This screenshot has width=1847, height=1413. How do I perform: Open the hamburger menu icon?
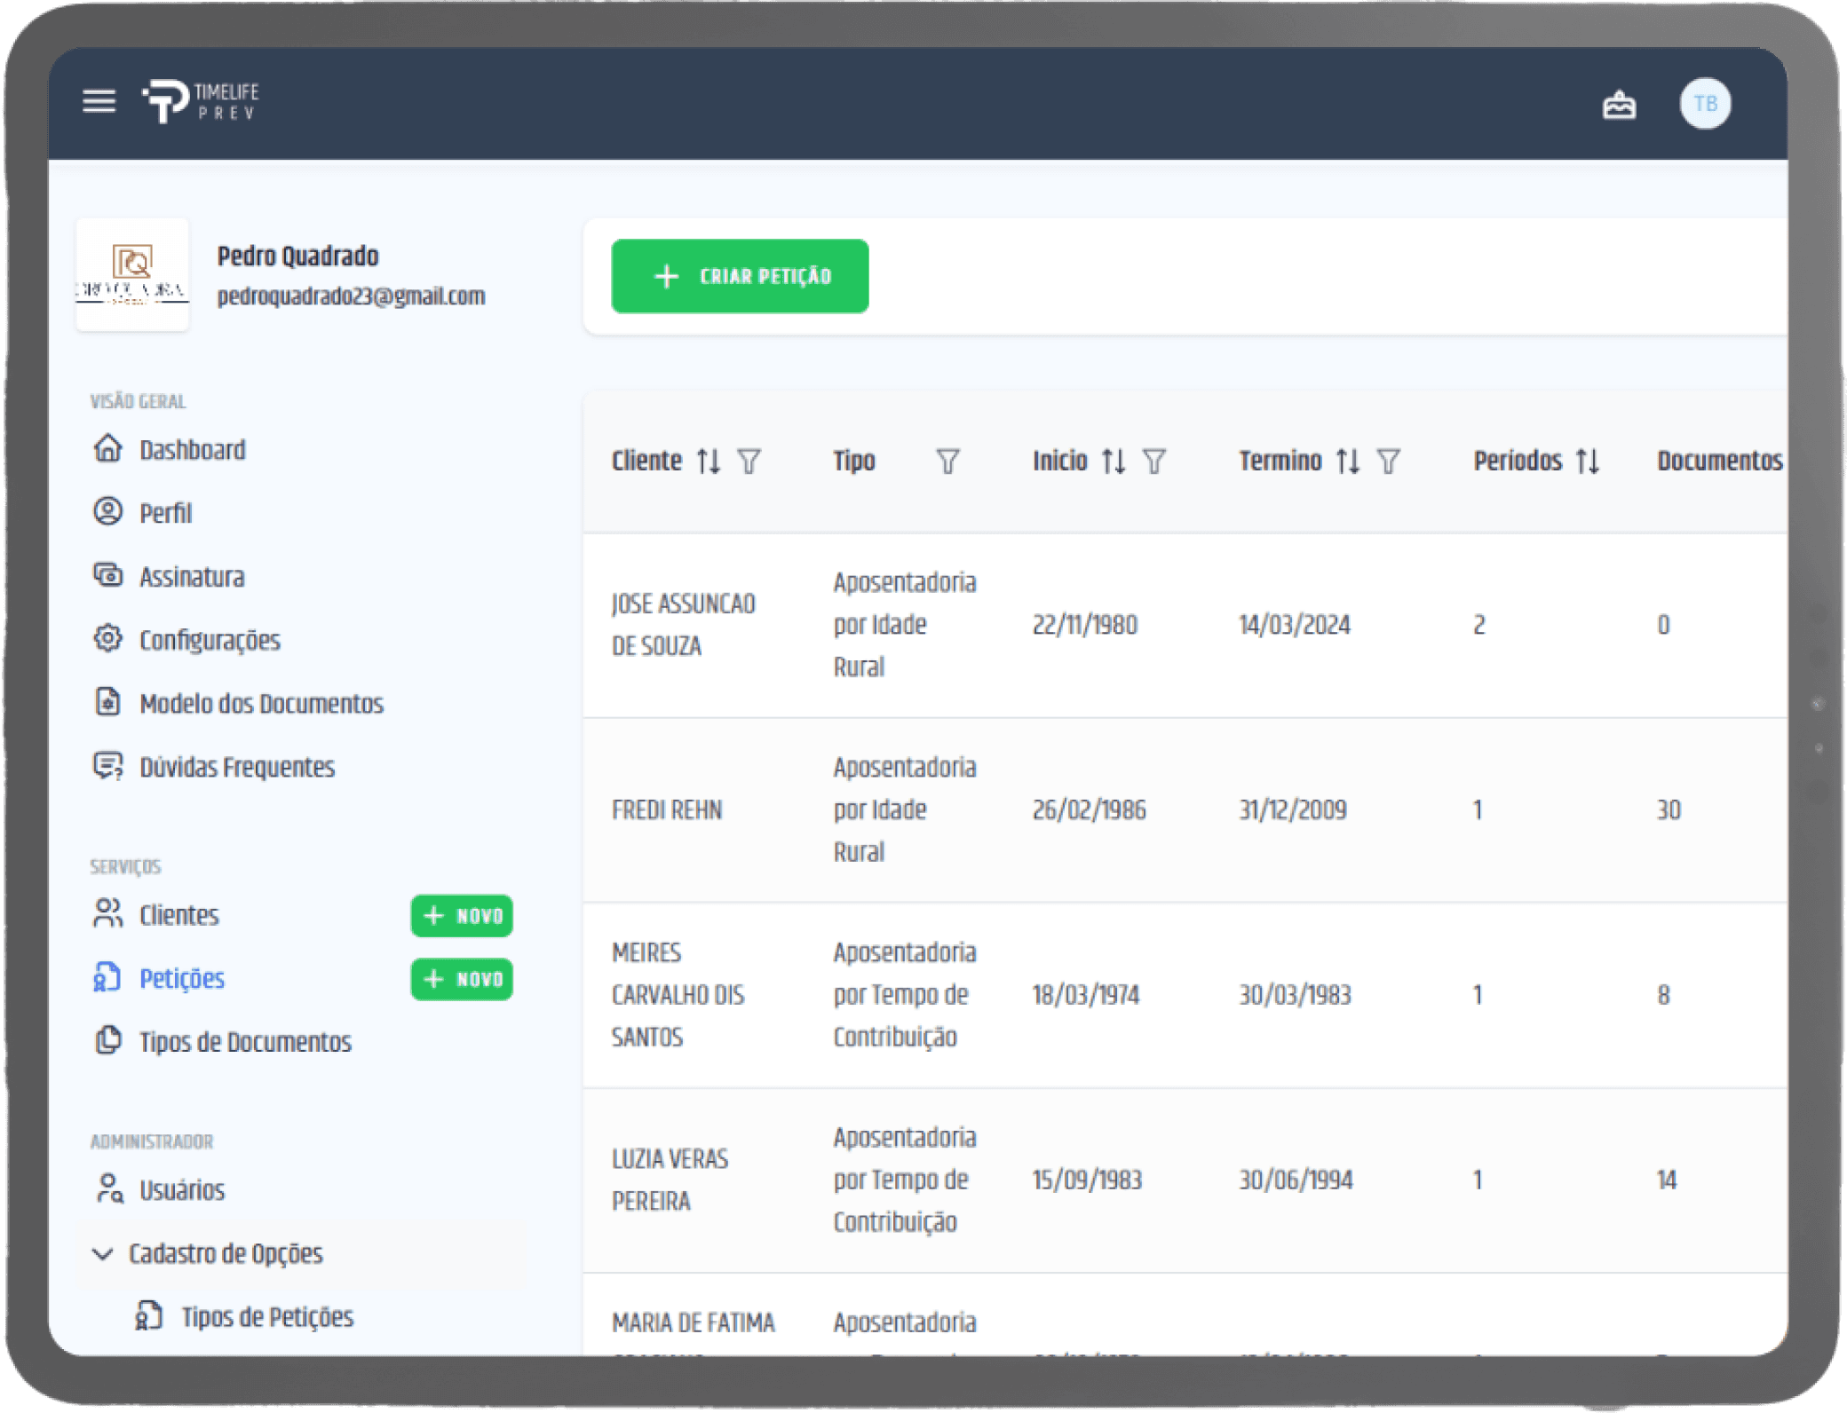[x=99, y=101]
